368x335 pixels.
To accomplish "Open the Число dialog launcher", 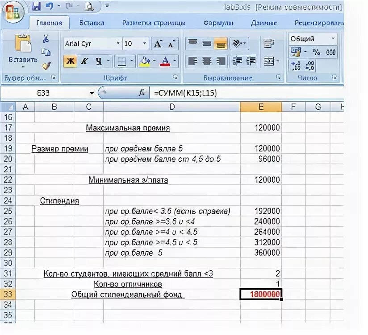I will 334,77.
